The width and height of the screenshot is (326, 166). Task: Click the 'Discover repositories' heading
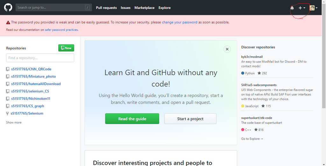pyautogui.click(x=258, y=47)
